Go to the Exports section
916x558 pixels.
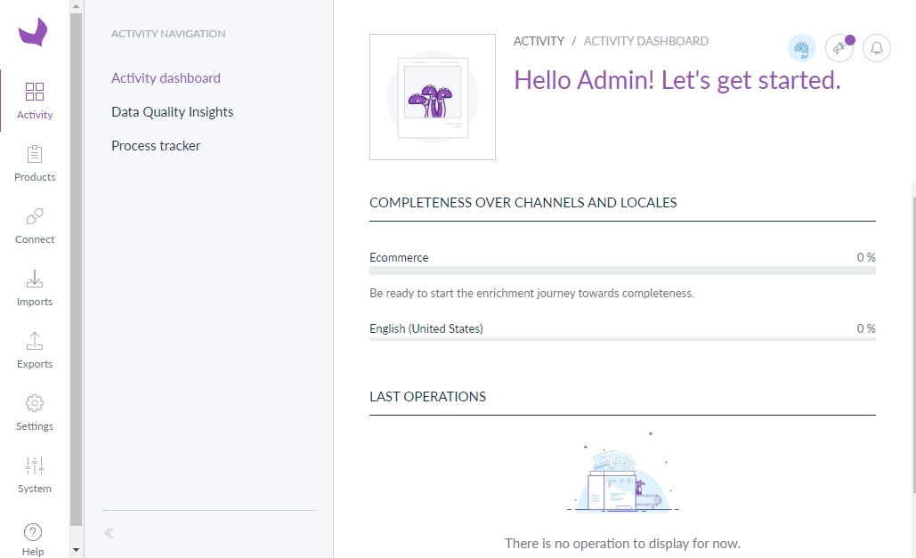coord(35,351)
